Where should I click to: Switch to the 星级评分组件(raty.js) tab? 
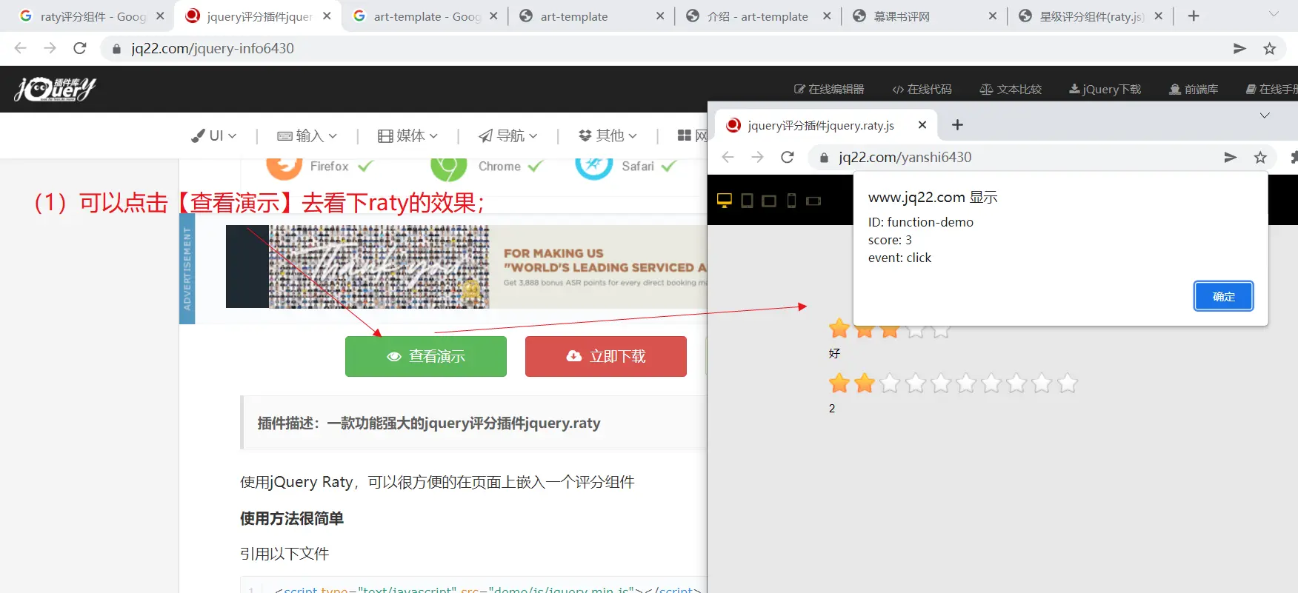point(1090,16)
